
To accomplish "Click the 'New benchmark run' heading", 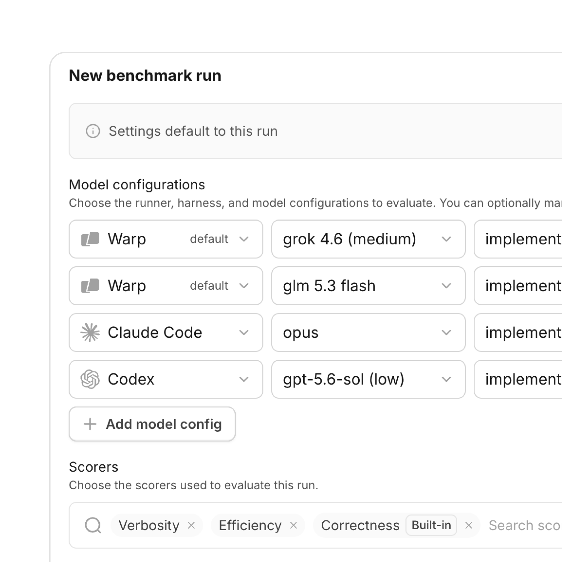I will [x=145, y=75].
